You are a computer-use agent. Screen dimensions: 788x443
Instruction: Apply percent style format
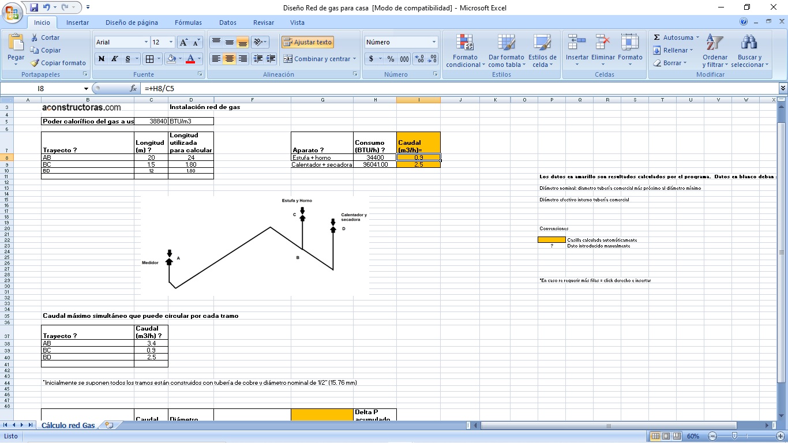391,59
